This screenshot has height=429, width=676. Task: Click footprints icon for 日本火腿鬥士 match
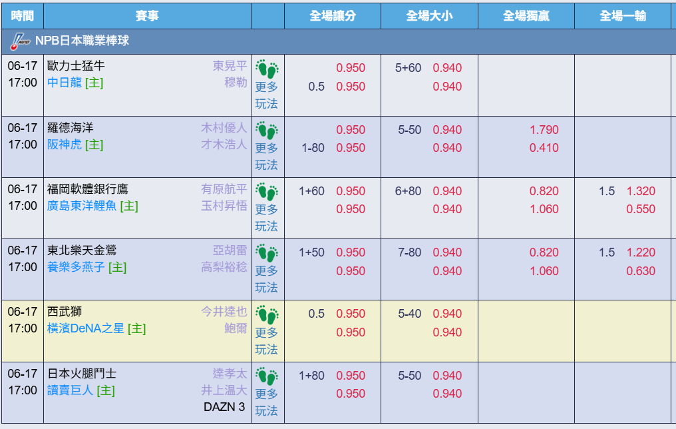[267, 376]
